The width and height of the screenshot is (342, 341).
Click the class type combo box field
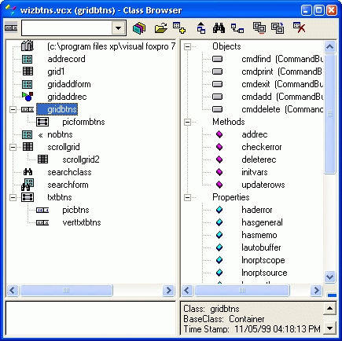click(x=74, y=27)
